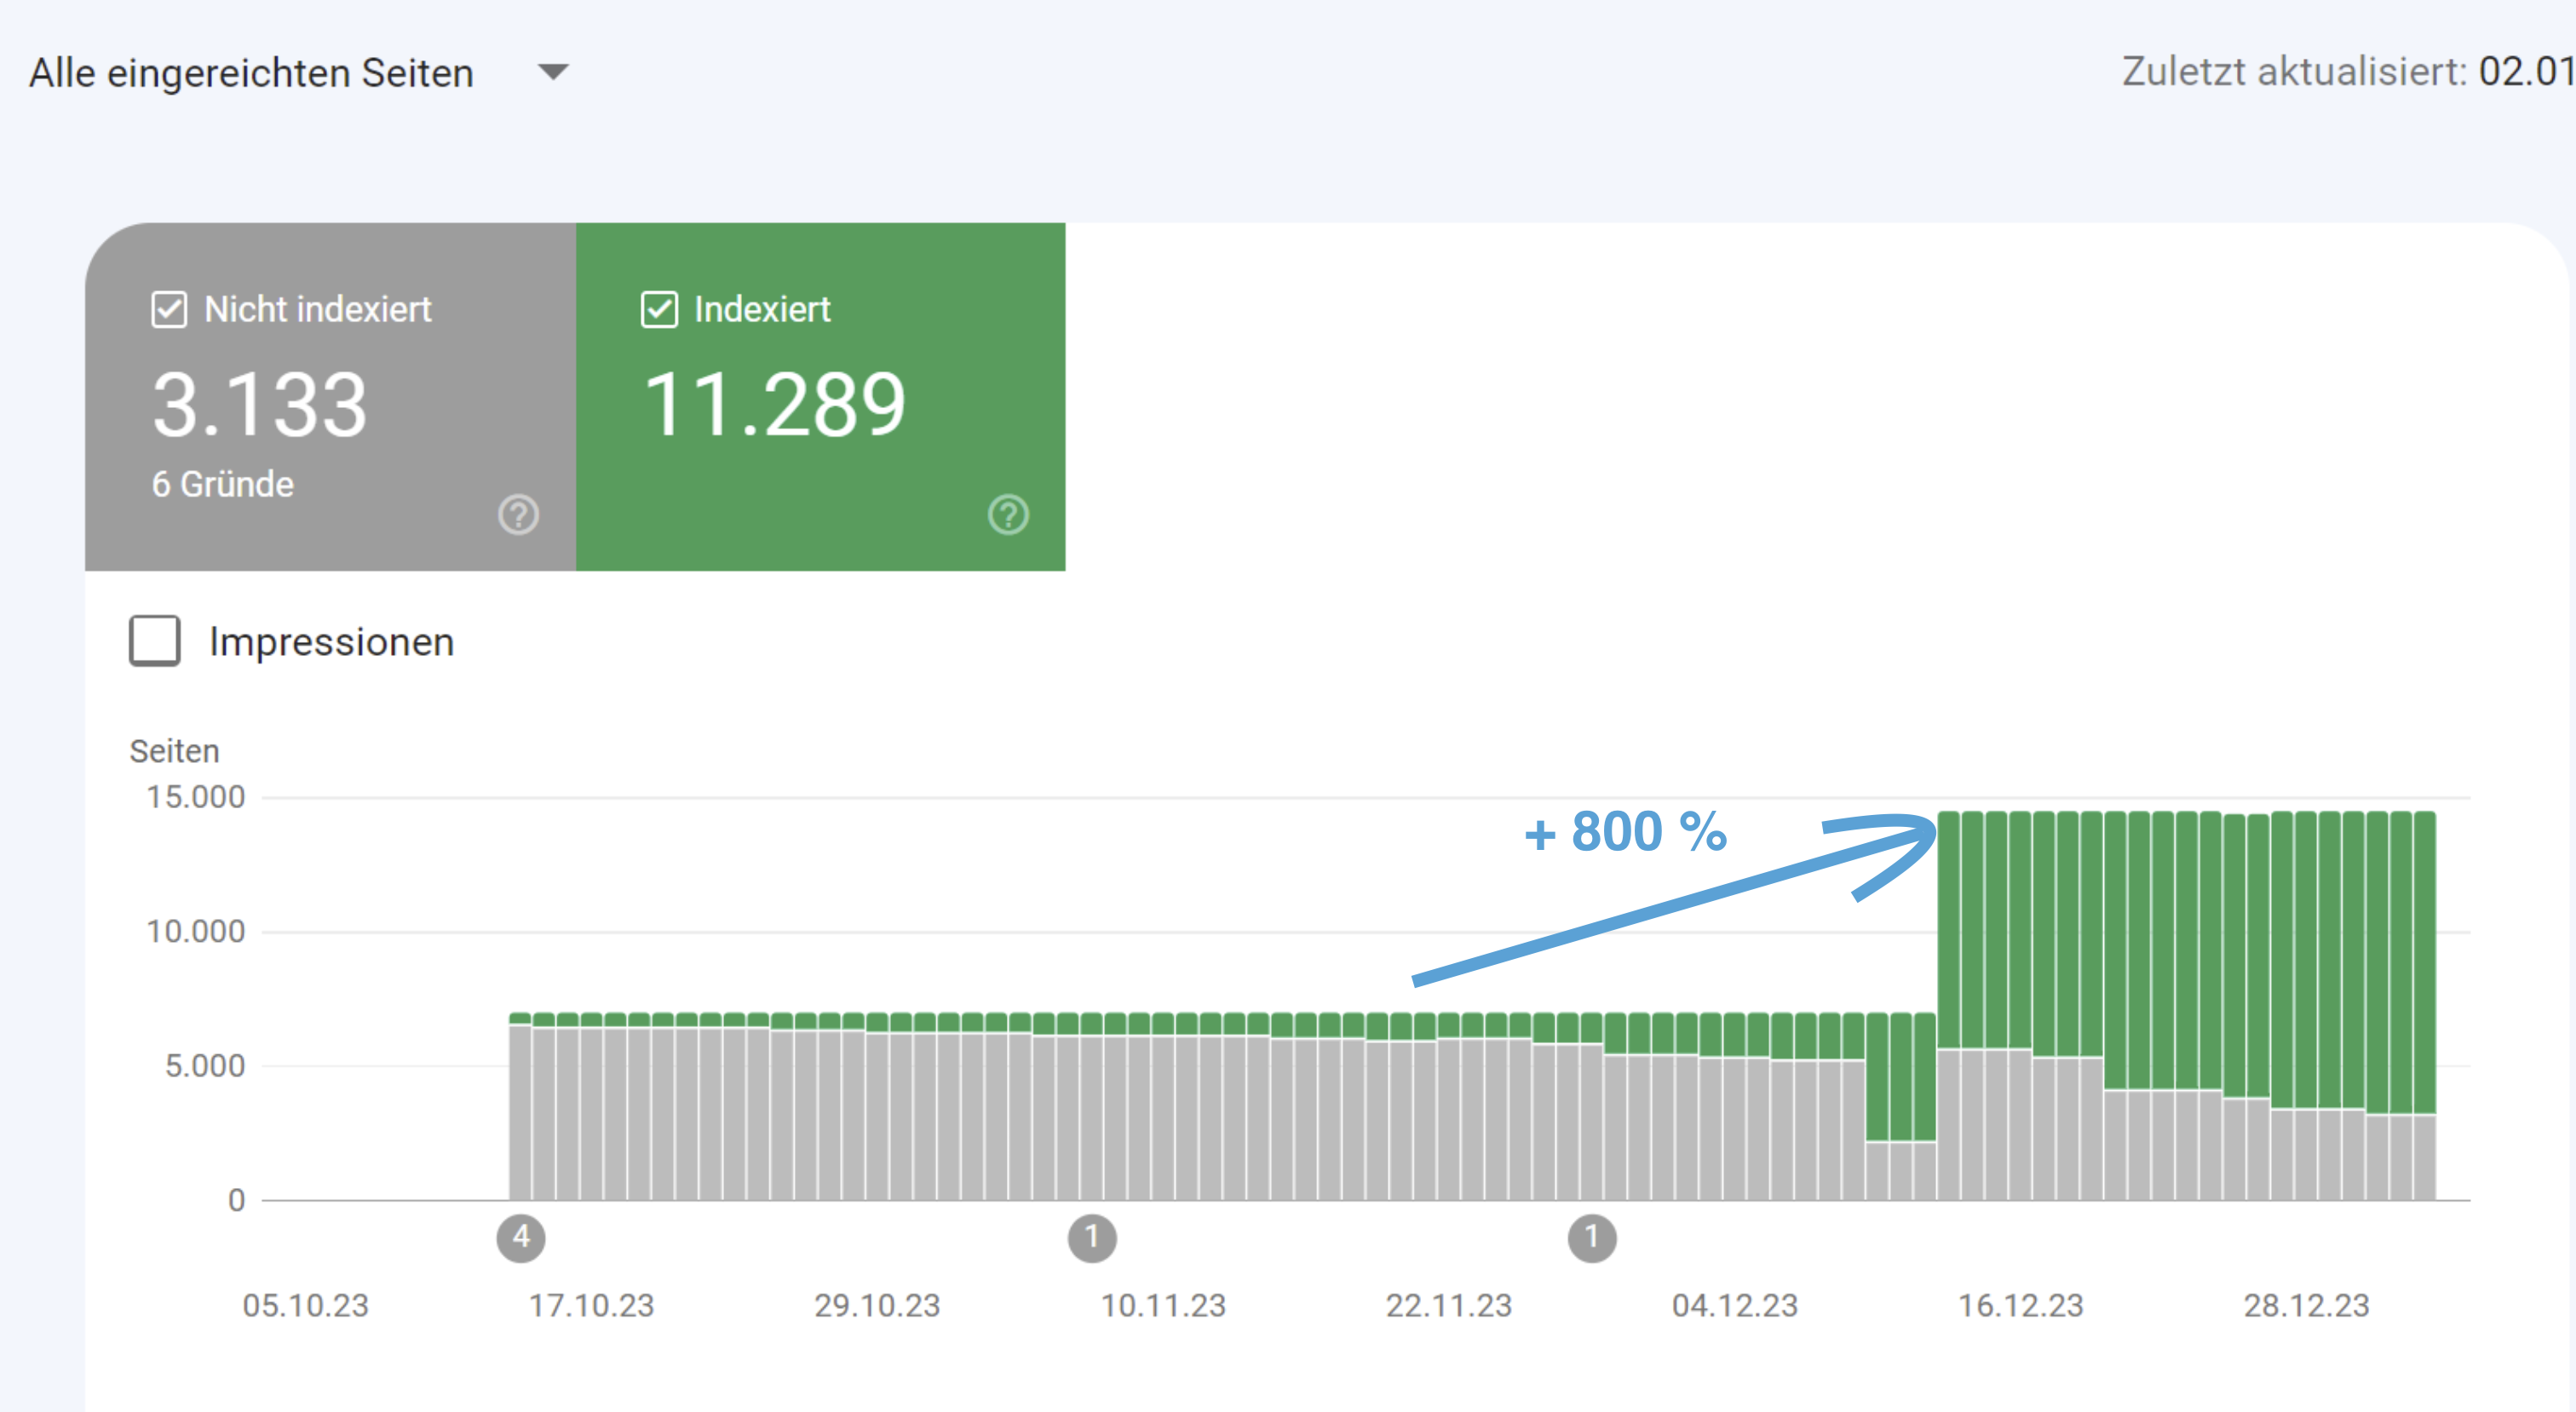Click the '16.12.23' date label
Image resolution: width=2576 pixels, height=1412 pixels.
(2020, 1305)
